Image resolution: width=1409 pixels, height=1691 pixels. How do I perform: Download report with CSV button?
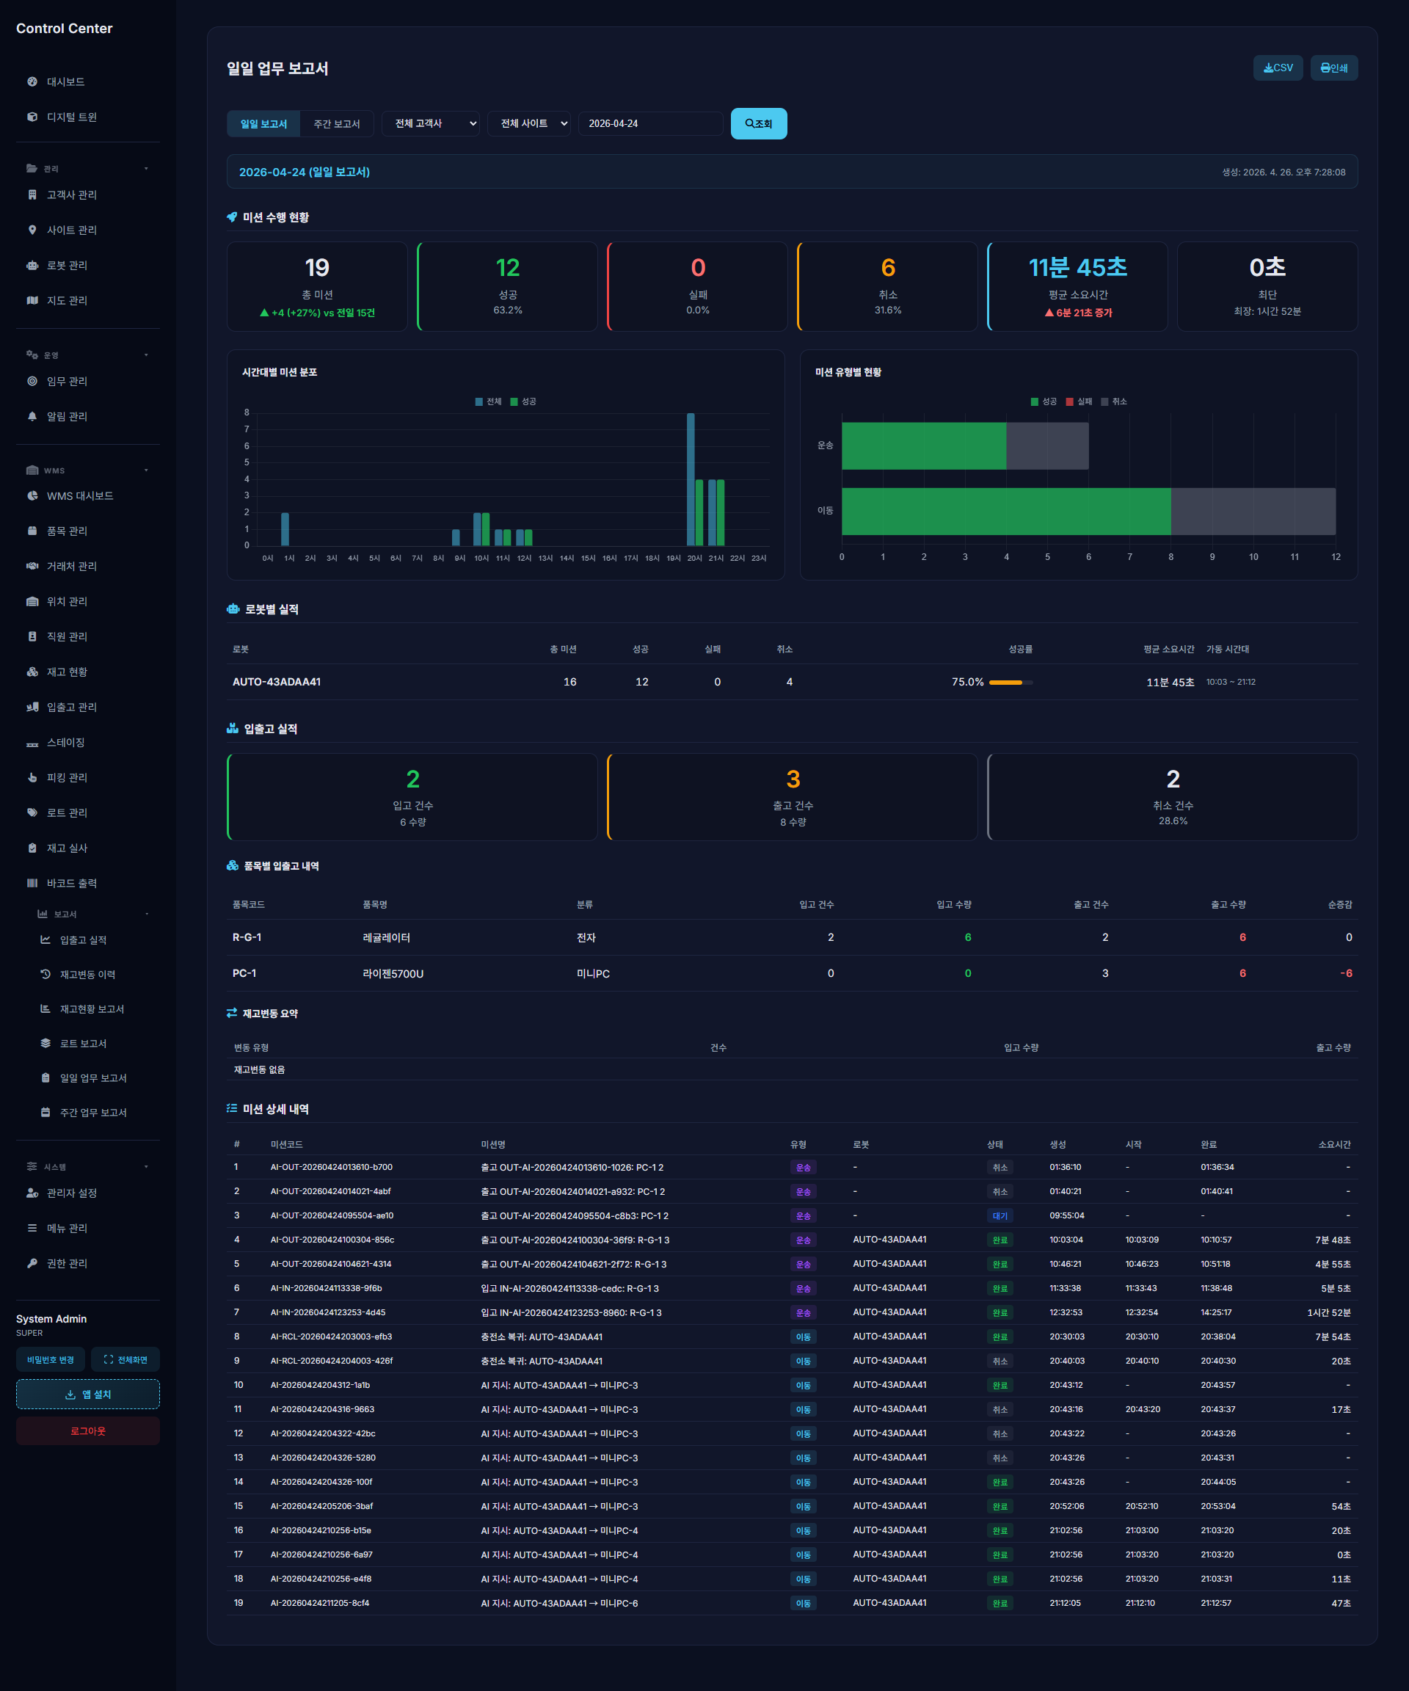[x=1277, y=68]
